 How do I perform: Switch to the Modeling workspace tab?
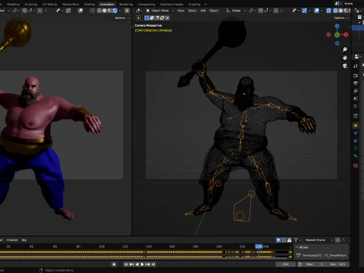13,5
